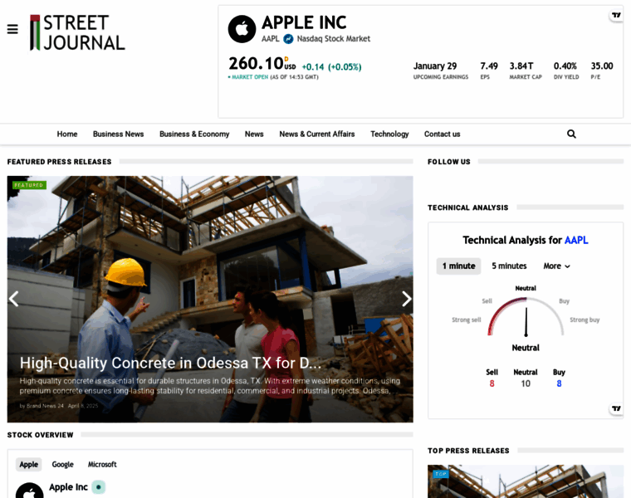Image resolution: width=631 pixels, height=498 pixels.
Task: Open Business & Economy menu
Action: [194, 134]
